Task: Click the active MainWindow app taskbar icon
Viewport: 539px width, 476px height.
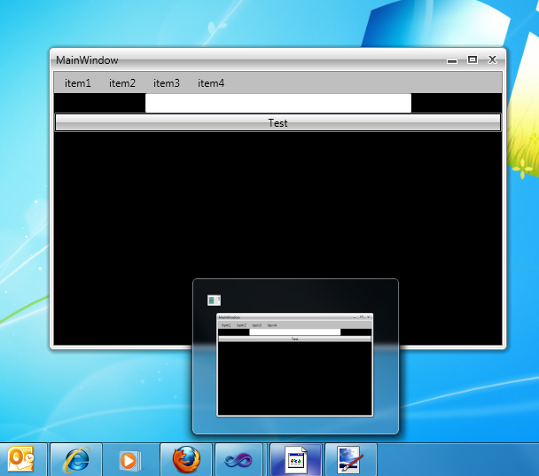Action: coord(296,459)
